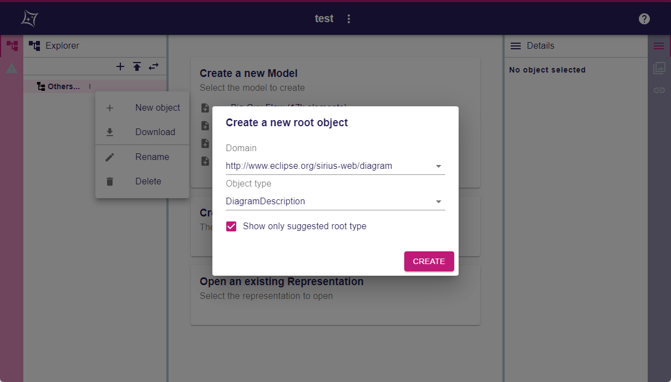Viewport: 671px width, 382px height.
Task: Open the Explorer view icon in the left sidebar
Action: (11, 45)
